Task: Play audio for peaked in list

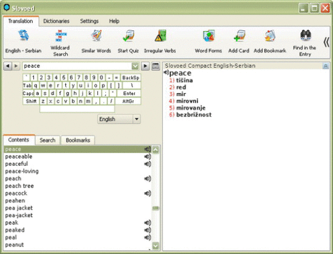Action: tap(147, 230)
